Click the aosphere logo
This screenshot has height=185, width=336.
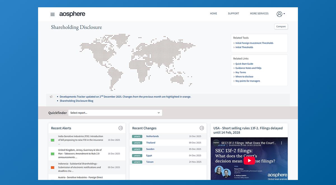tap(72, 14)
